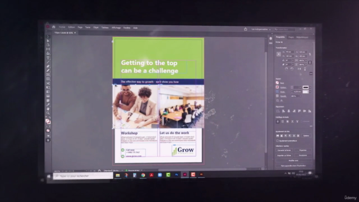Select the Line tool
The image size is (359, 202).
[x=48, y=62]
